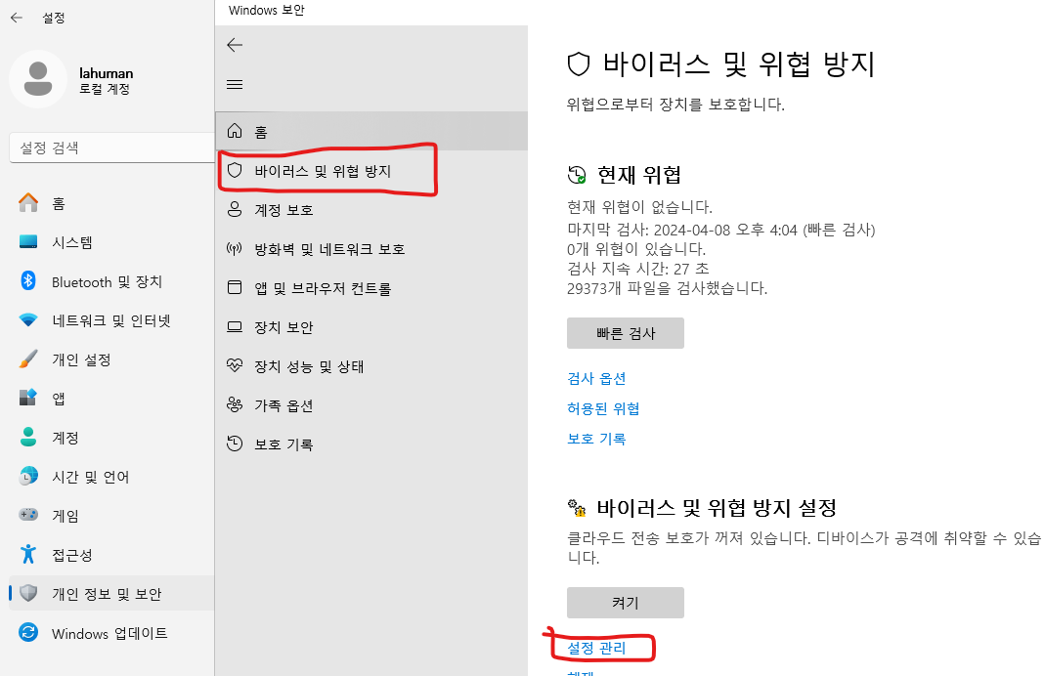Click the virus protection shield nav icon

tap(235, 170)
